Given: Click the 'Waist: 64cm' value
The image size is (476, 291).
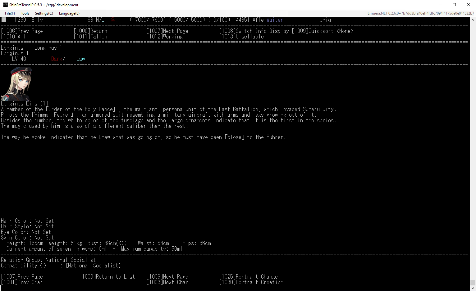Looking at the screenshot, I should pos(153,243).
